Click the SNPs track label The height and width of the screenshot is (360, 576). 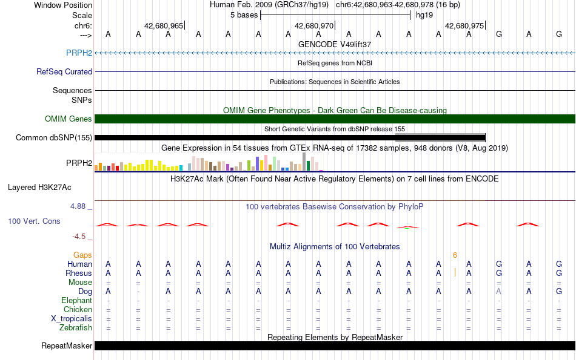(82, 100)
